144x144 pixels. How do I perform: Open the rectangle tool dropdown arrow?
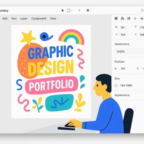click(72, 10)
